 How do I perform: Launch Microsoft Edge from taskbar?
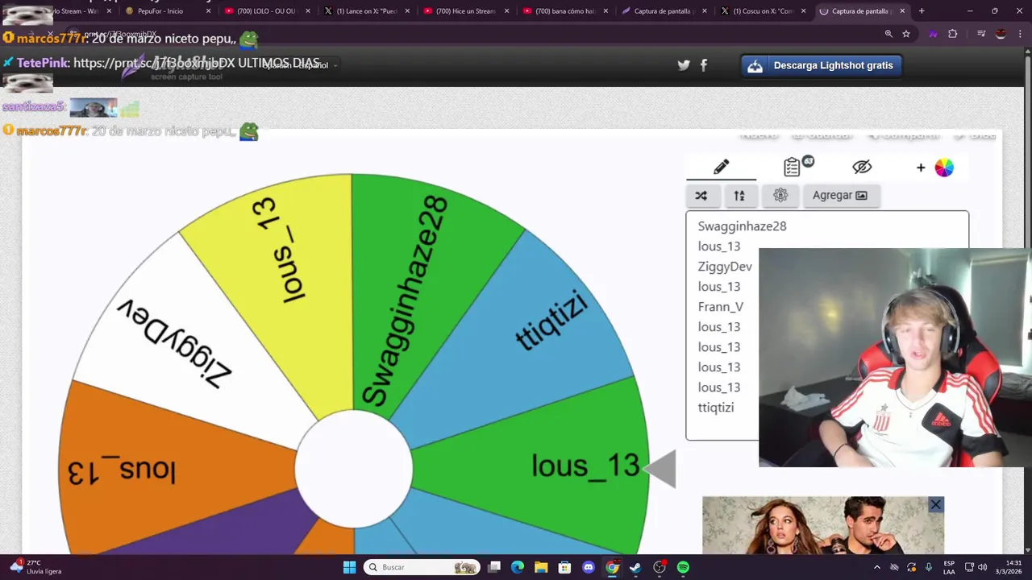point(518,567)
